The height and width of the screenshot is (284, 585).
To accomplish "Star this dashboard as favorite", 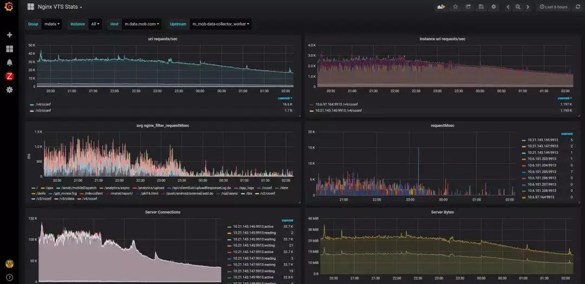I will 456,7.
